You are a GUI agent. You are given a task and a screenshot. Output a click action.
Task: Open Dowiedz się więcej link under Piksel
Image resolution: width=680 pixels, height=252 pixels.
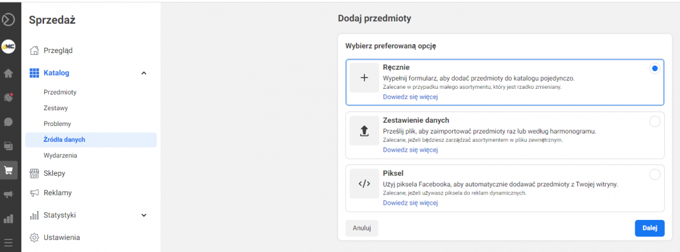click(x=410, y=203)
